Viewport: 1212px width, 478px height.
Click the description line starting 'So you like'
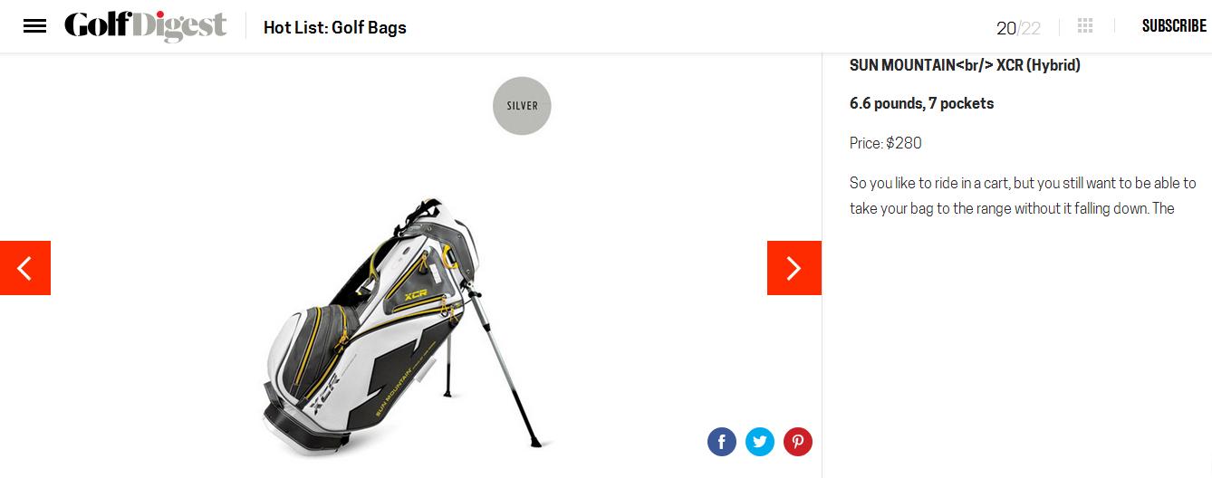coord(1023,183)
